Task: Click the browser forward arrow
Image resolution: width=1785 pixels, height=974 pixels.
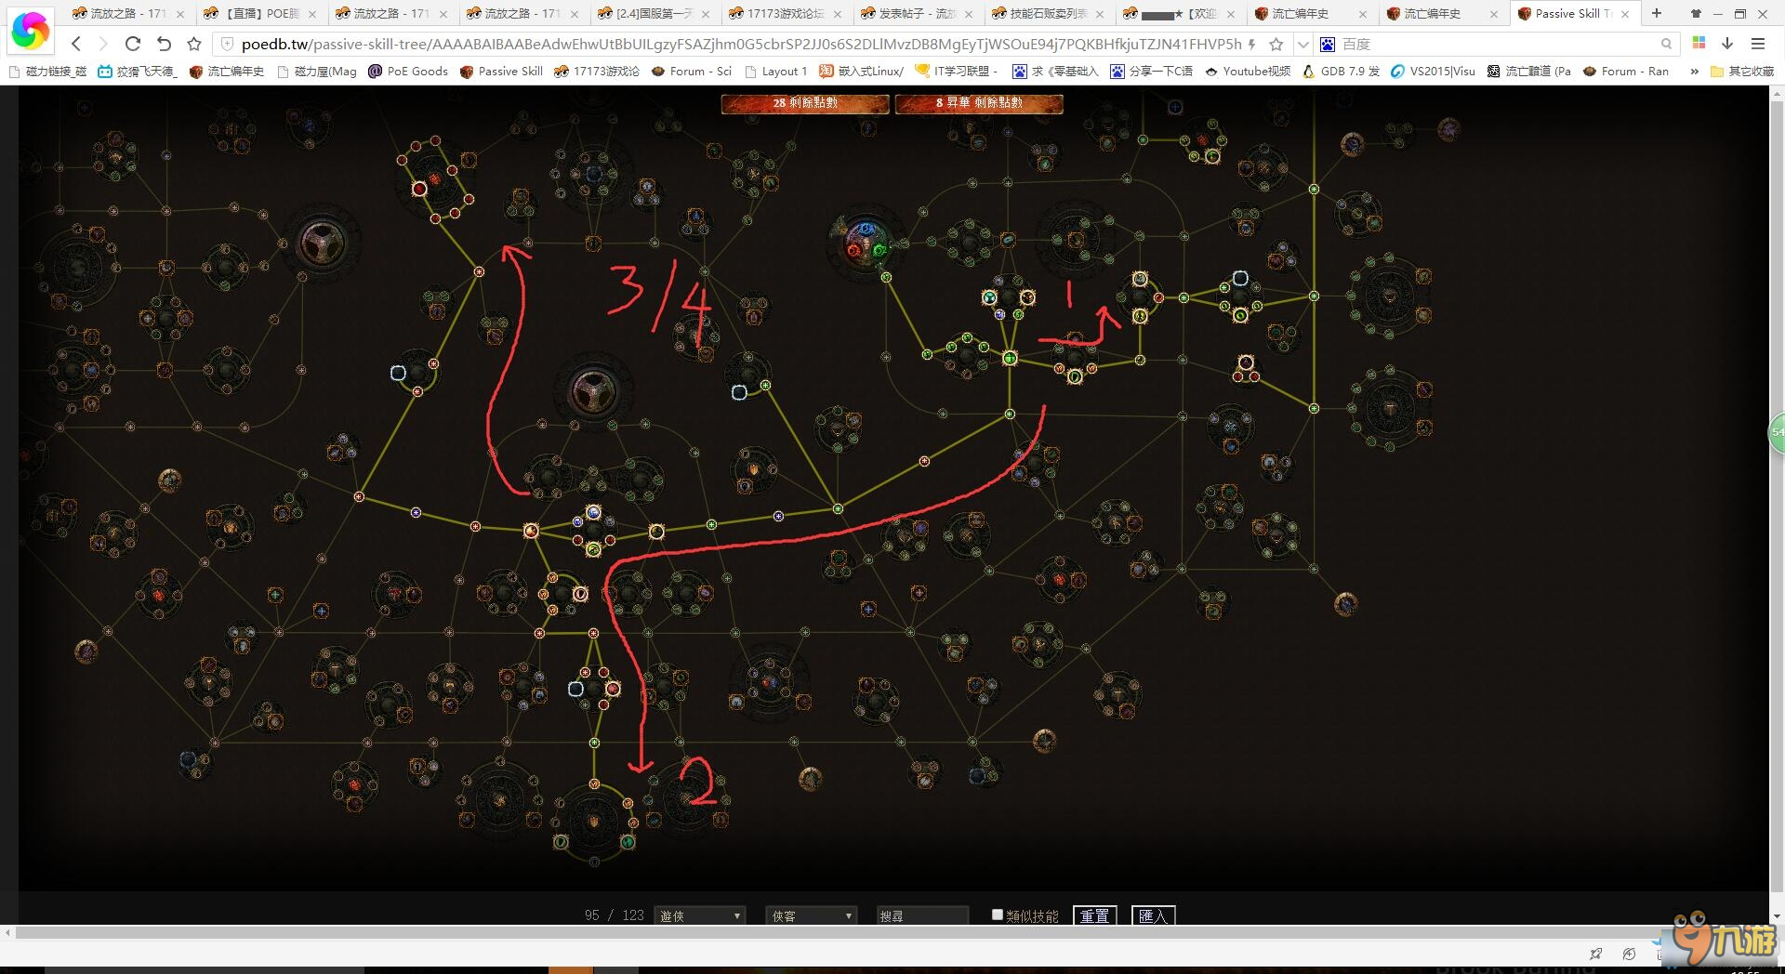Action: coord(103,44)
